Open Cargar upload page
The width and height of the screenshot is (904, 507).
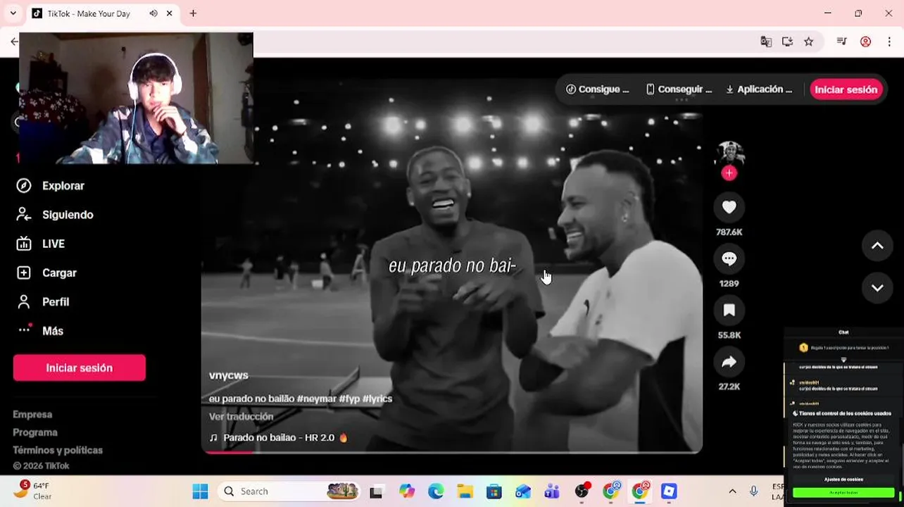point(46,273)
